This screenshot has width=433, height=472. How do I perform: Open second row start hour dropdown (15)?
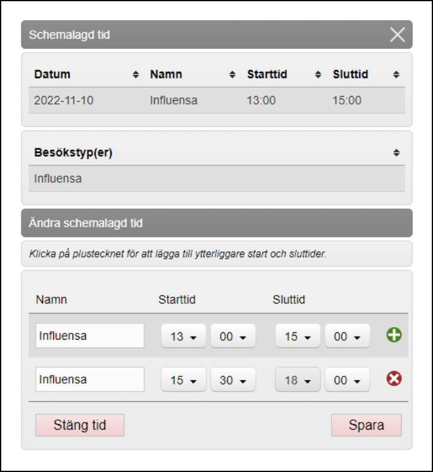coord(184,380)
